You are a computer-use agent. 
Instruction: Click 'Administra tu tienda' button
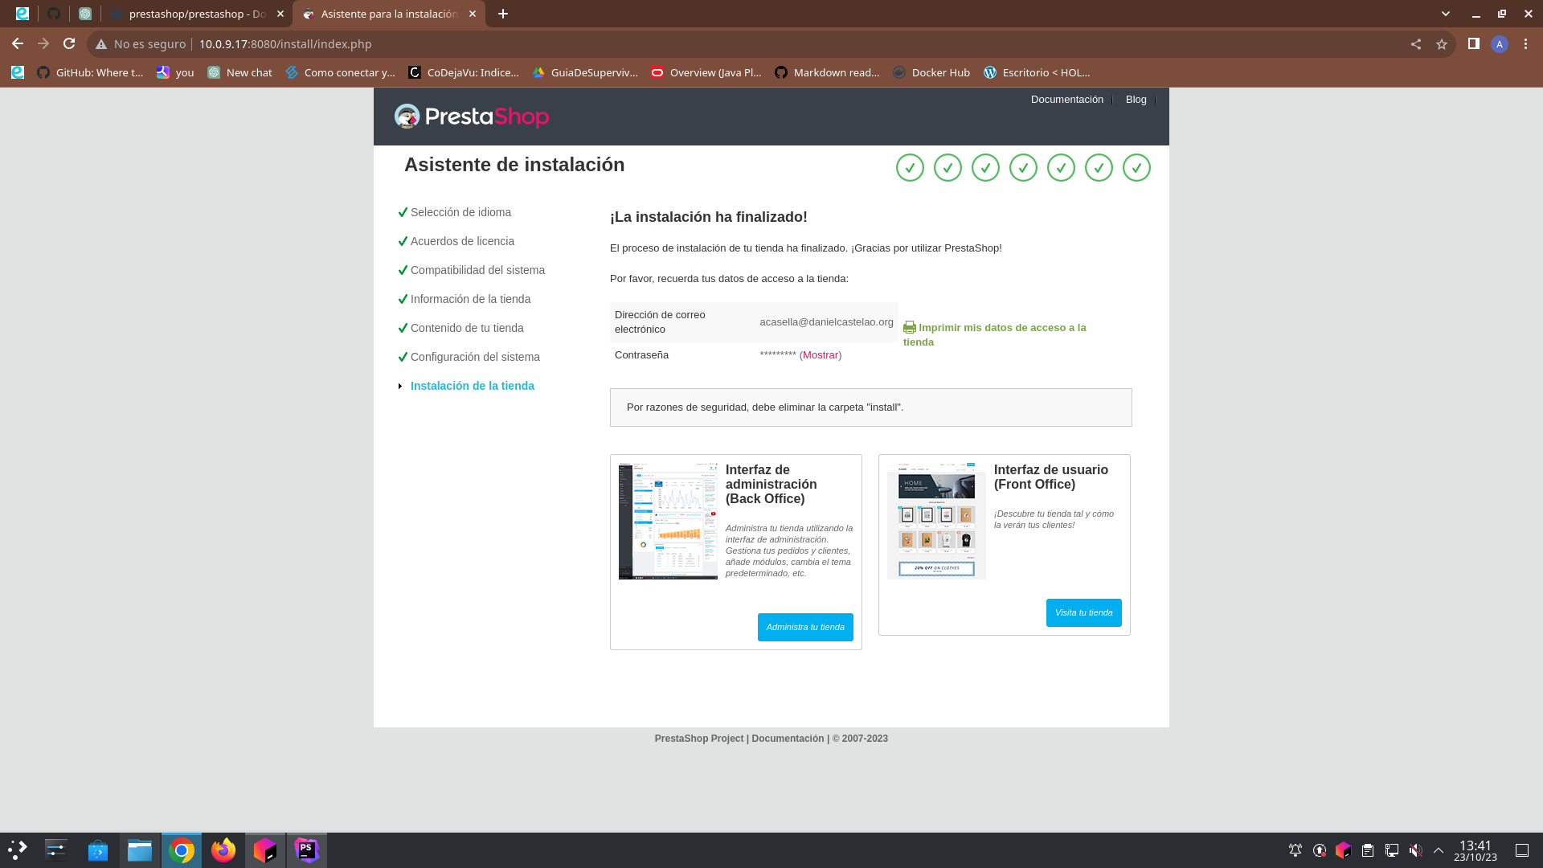tap(805, 628)
